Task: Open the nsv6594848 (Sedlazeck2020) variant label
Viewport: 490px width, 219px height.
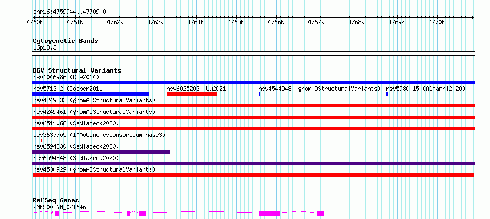Action: point(76,158)
